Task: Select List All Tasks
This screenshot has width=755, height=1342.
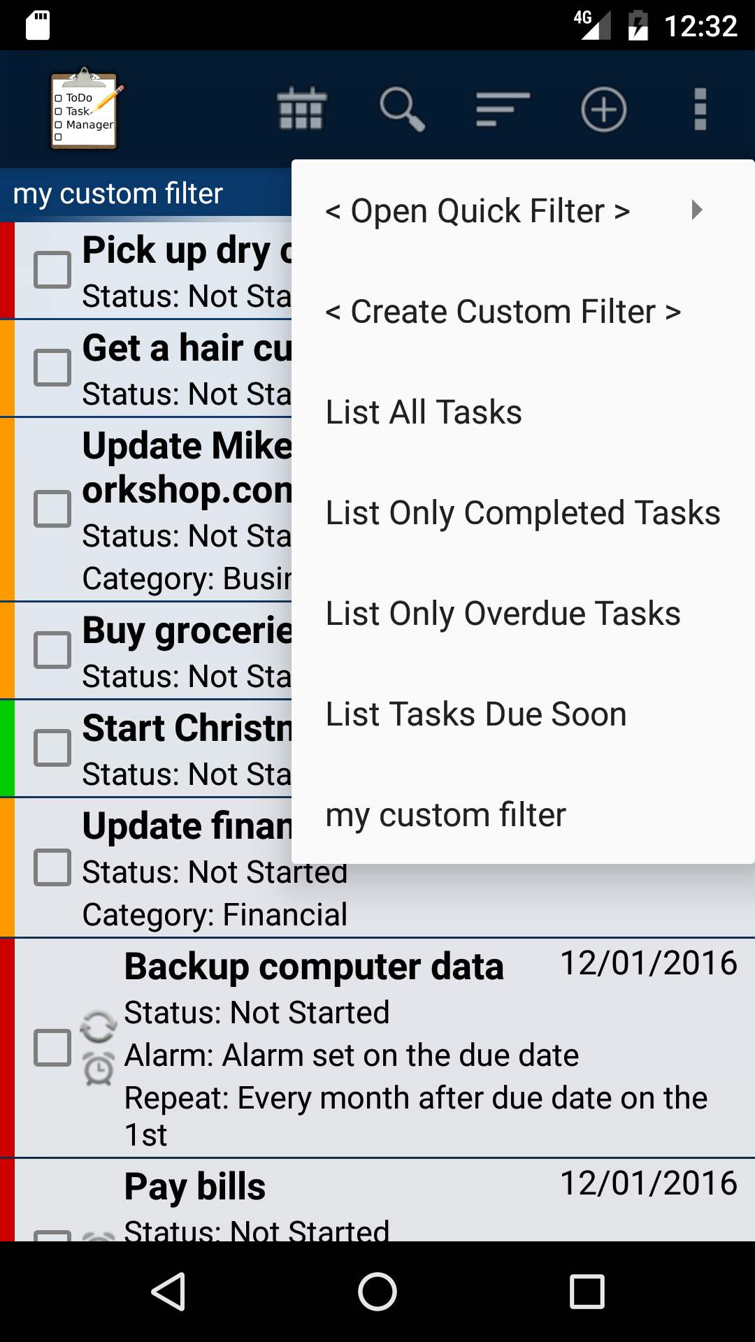Action: [x=424, y=412]
